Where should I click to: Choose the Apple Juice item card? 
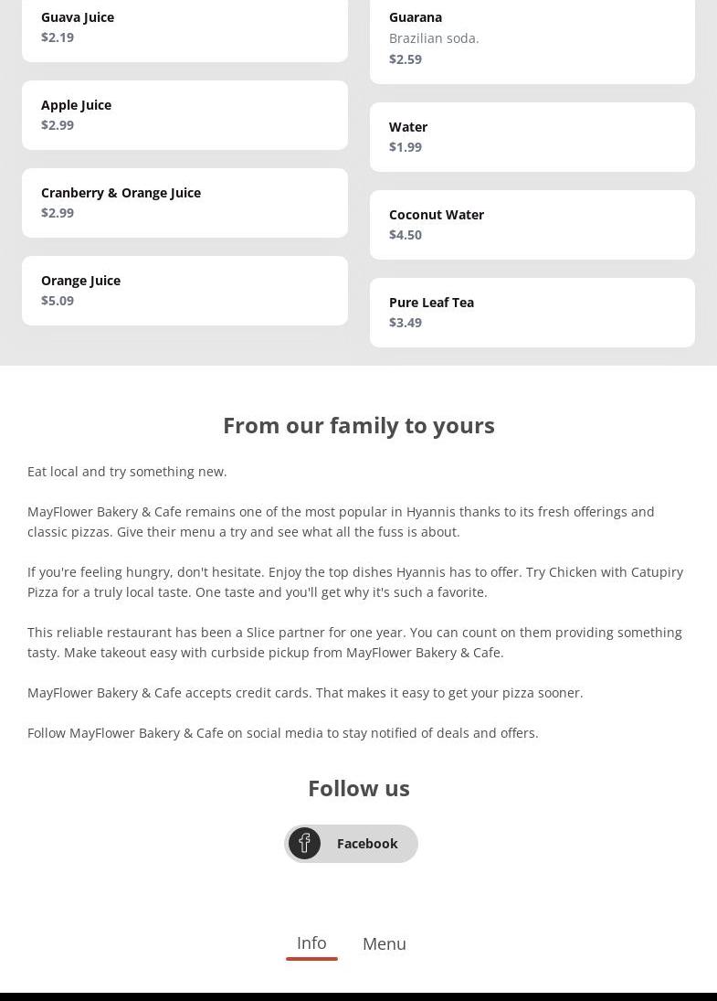coord(185,115)
